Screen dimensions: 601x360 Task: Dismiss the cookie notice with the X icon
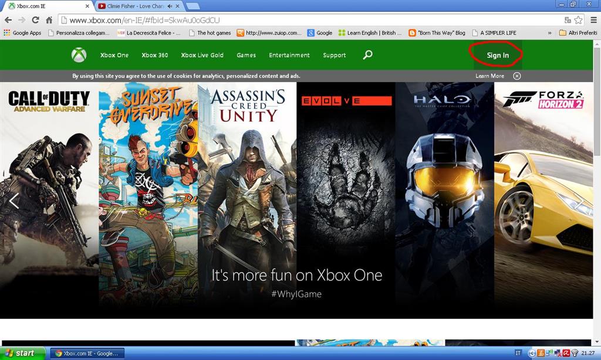pyautogui.click(x=516, y=76)
